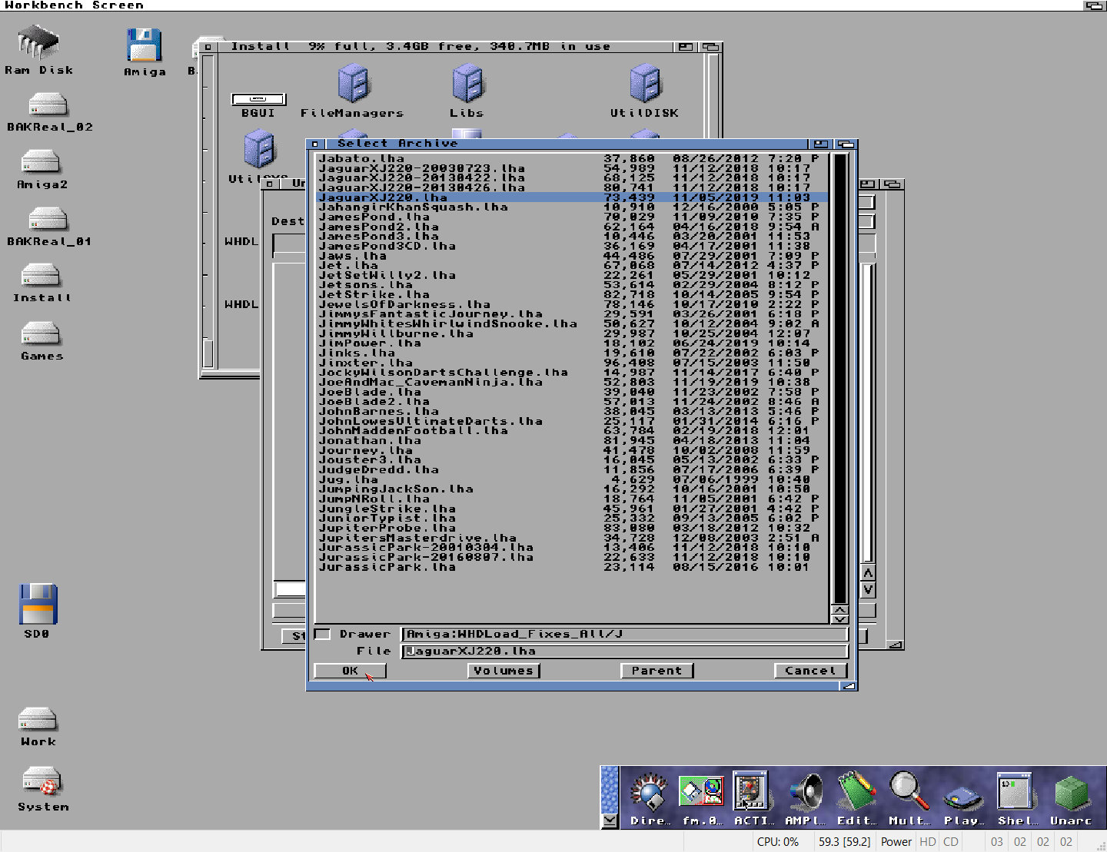The image size is (1107, 852).
Task: Click scroll up arrow in Unarc window
Action: (x=868, y=573)
